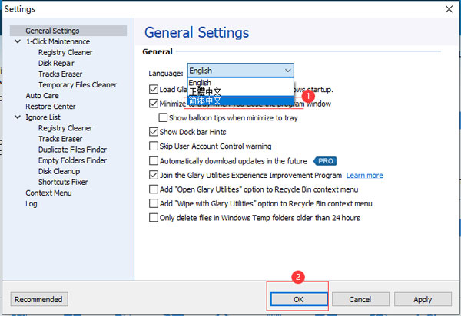Open the Language dropdown arrow
The height and width of the screenshot is (316, 461).
pyautogui.click(x=287, y=71)
